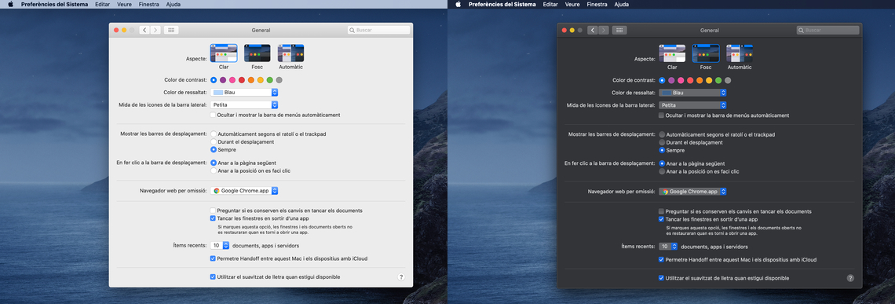Pick orange contrast color in light window
Image resolution: width=895 pixels, height=304 pixels.
[x=251, y=80]
